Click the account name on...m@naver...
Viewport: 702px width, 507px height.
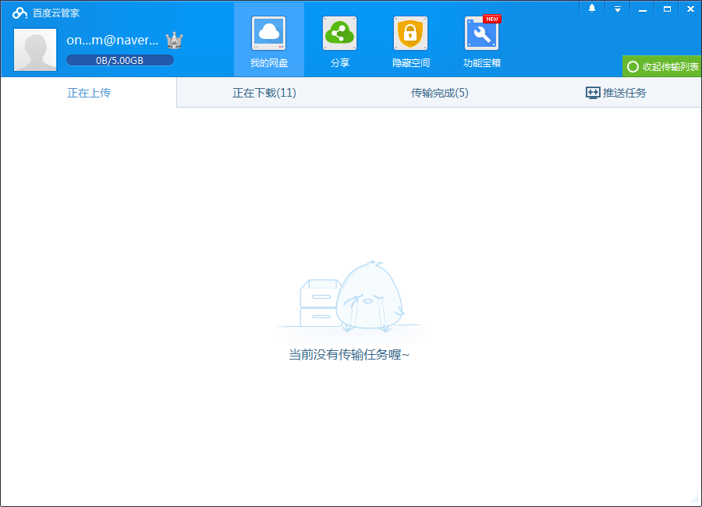click(112, 40)
